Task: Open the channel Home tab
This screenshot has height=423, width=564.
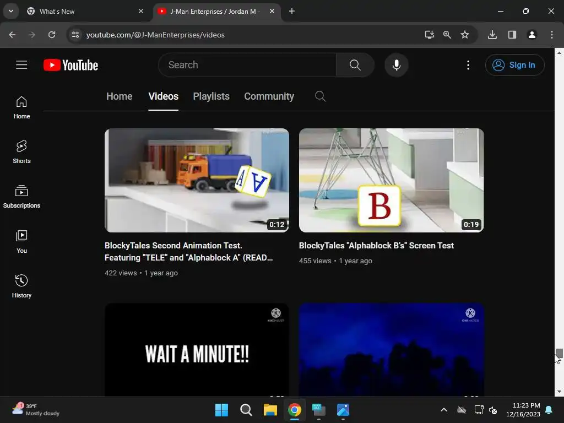Action: pos(120,96)
